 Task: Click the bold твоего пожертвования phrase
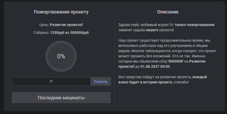click(x=194, y=25)
